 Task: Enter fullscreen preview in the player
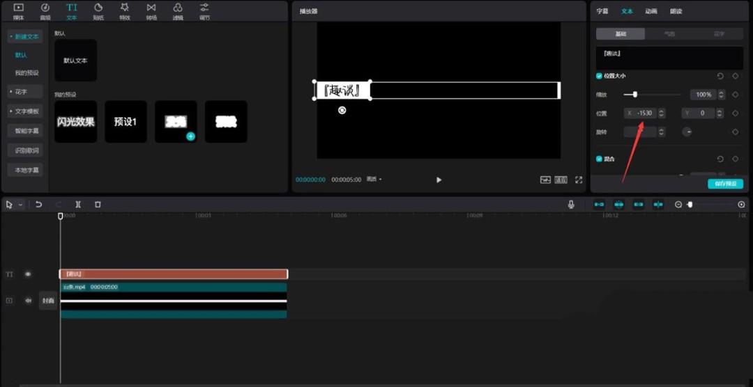pyautogui.click(x=579, y=180)
